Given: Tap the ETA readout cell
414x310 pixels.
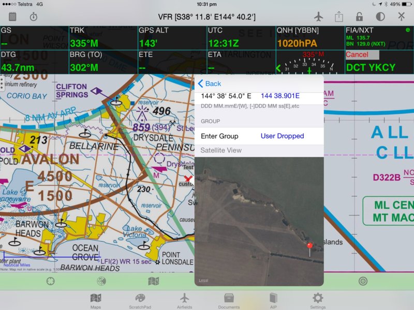Looking at the screenshot, I should pos(241,62).
